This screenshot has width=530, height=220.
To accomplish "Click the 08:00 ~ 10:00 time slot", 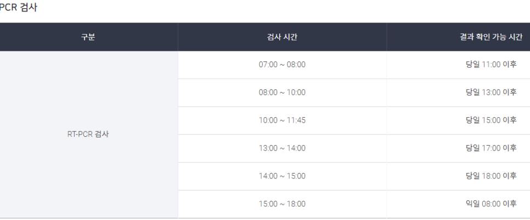I will click(282, 92).
